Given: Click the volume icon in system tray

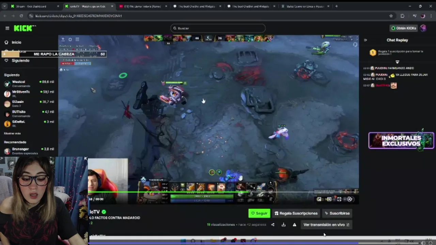Looking at the screenshot, I should coord(423,243).
